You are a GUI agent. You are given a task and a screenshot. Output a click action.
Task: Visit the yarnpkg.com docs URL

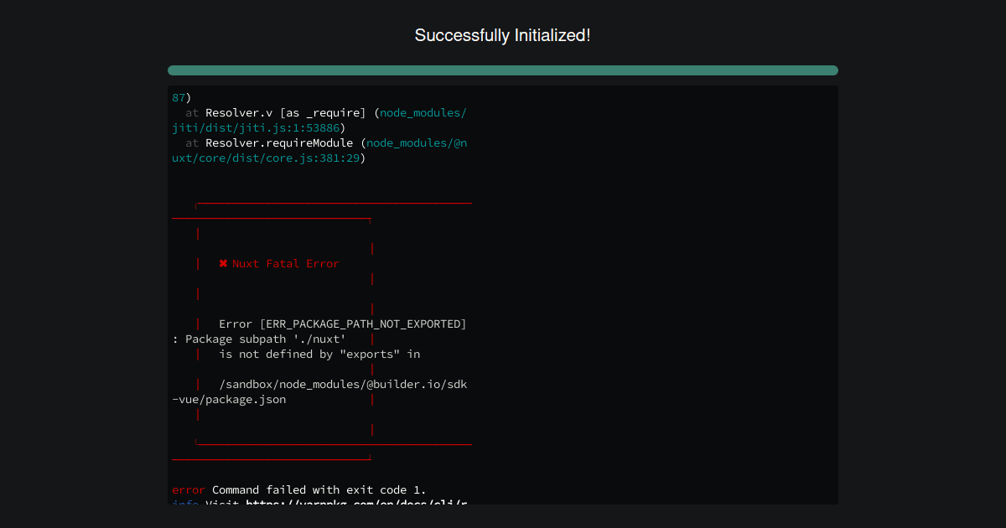pos(352,503)
